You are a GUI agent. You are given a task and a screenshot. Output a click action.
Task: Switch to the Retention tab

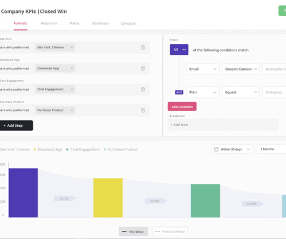tap(49, 23)
